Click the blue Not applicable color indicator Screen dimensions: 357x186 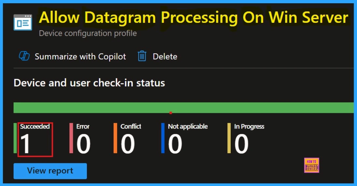point(163,138)
